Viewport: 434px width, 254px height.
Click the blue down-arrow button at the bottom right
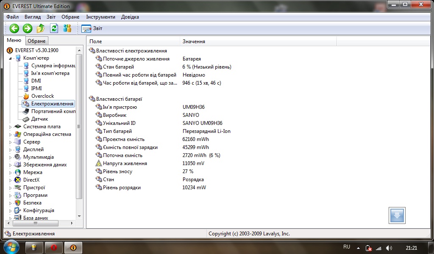(397, 215)
